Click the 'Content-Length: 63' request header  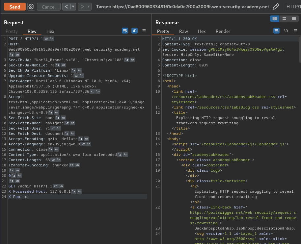coord(29,160)
